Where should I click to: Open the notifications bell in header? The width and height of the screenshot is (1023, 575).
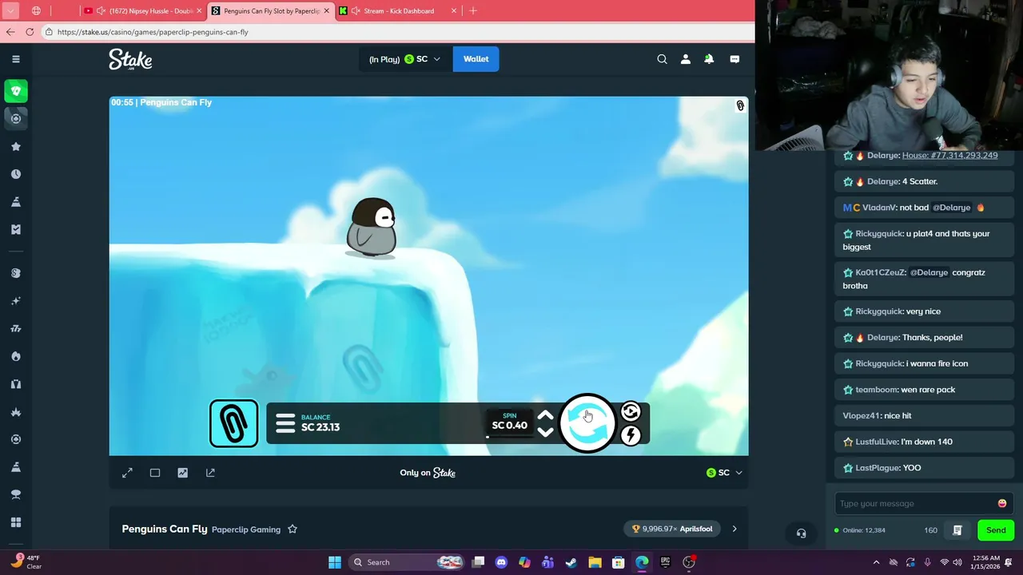709,59
